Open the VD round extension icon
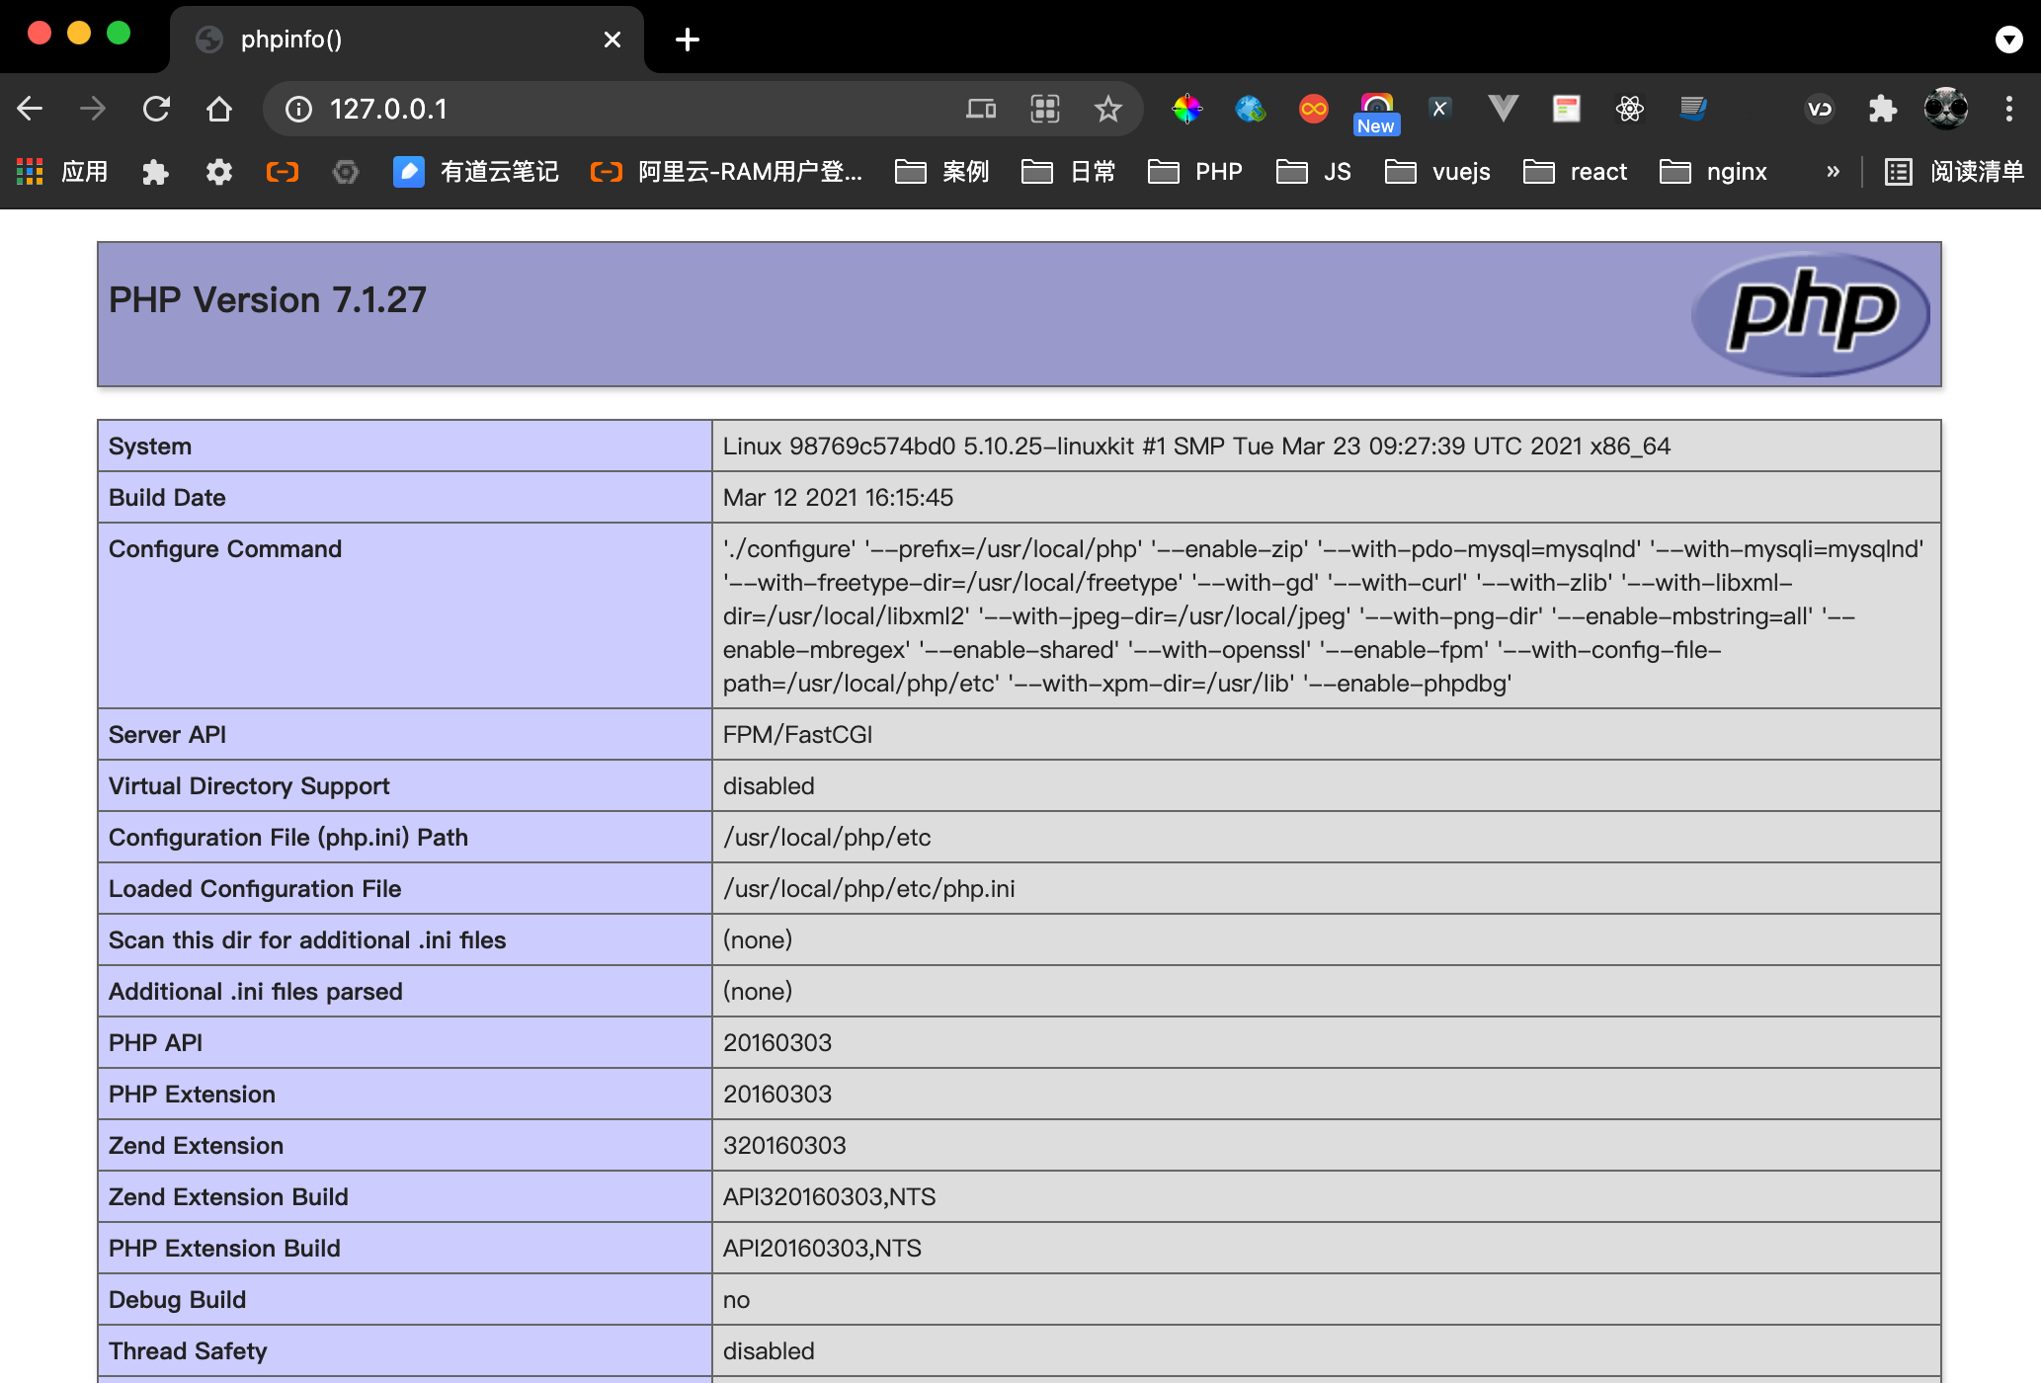 pyautogui.click(x=1820, y=109)
